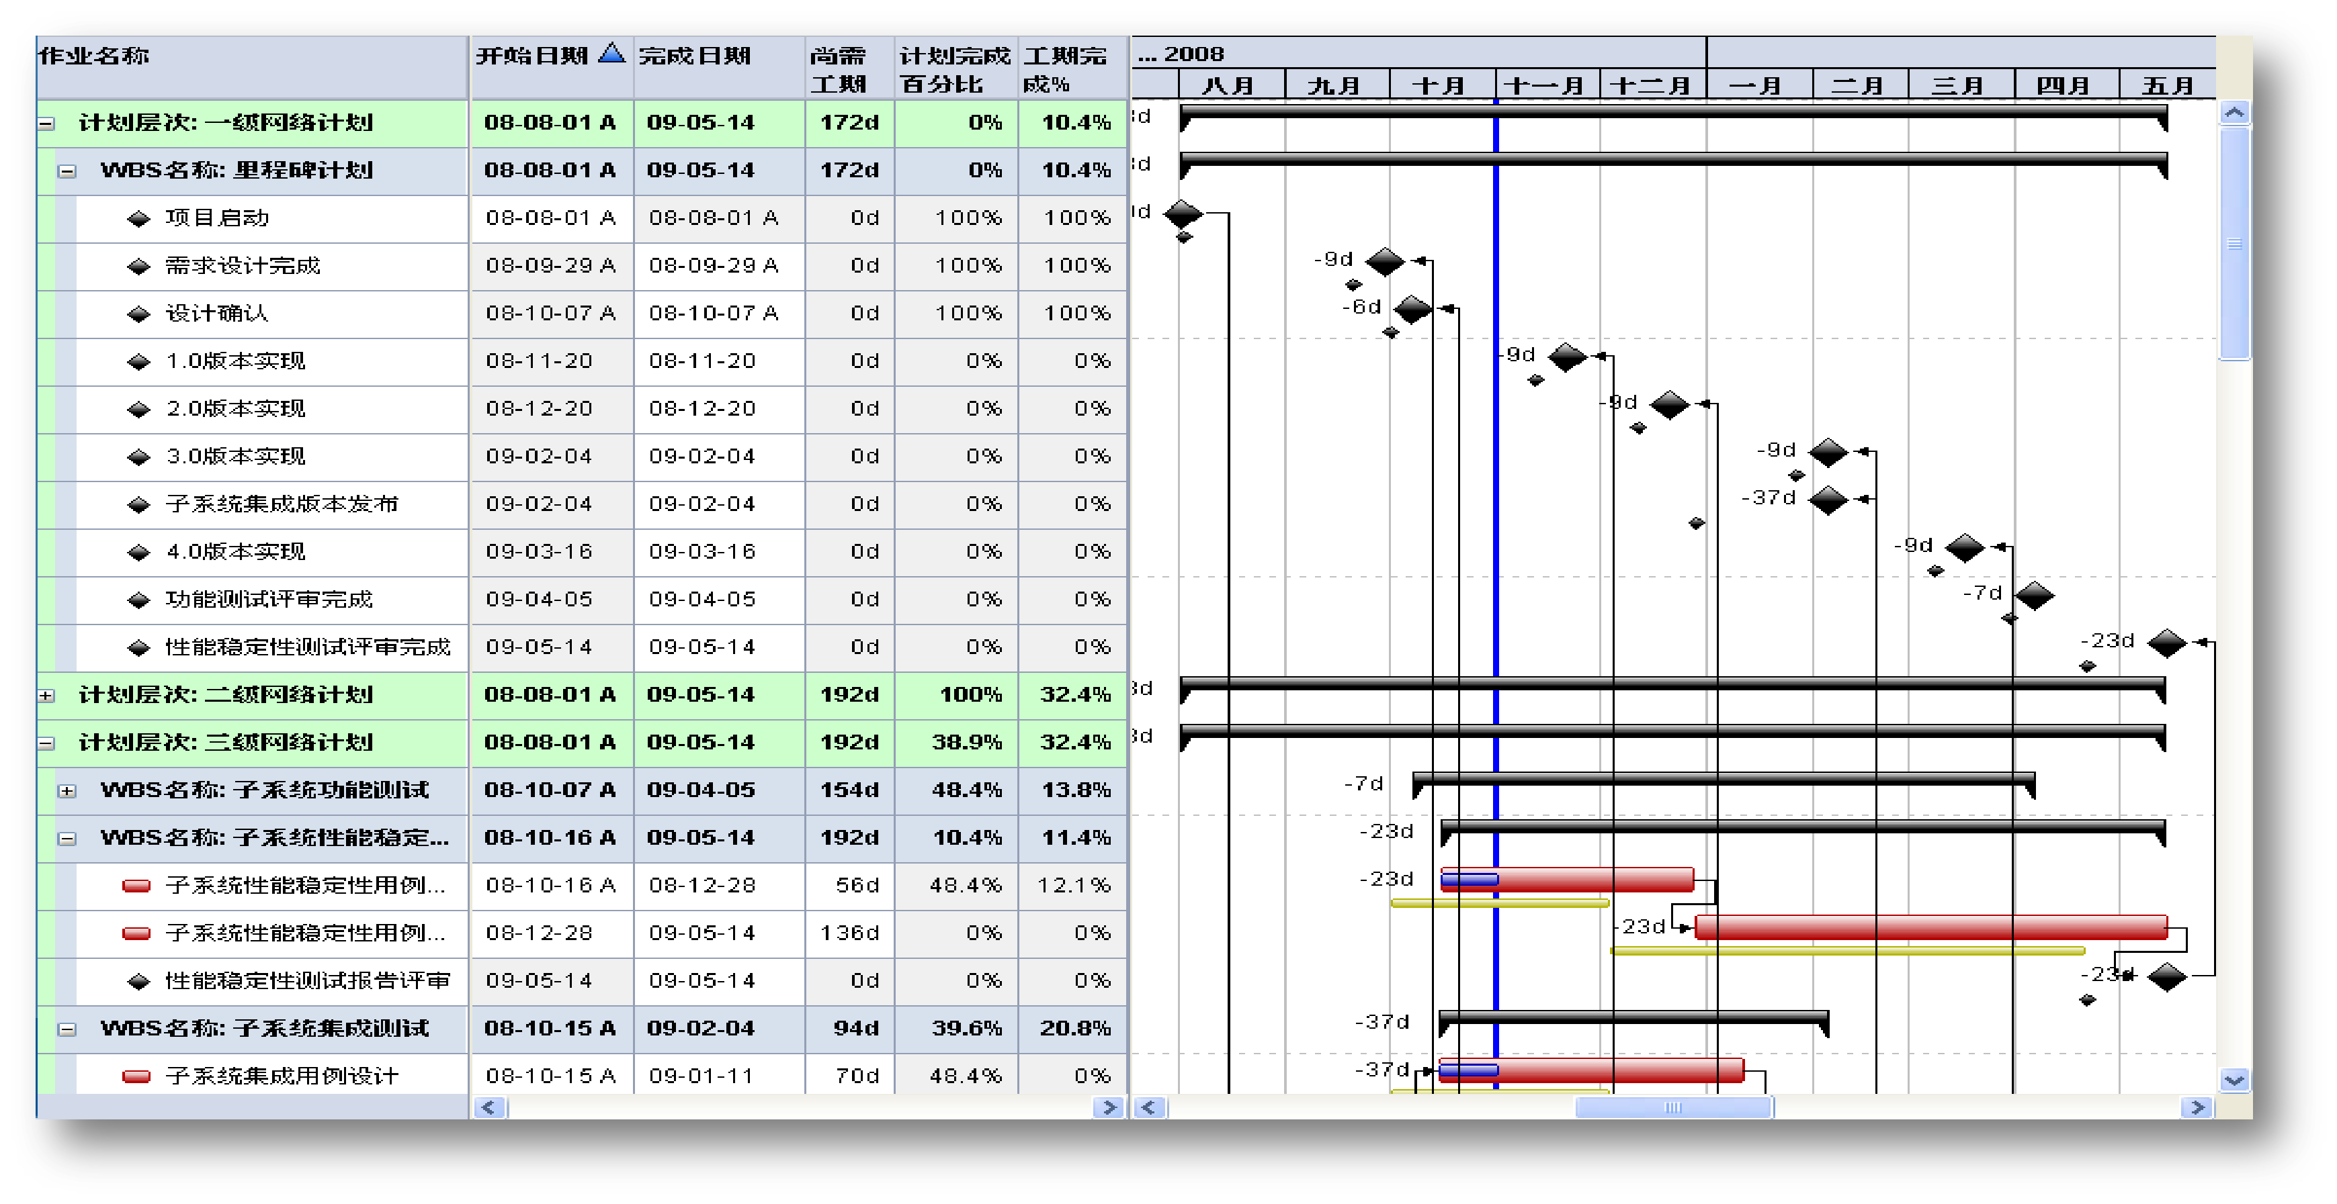Click the milestone icon beside 子系统集成版本发布

[138, 505]
